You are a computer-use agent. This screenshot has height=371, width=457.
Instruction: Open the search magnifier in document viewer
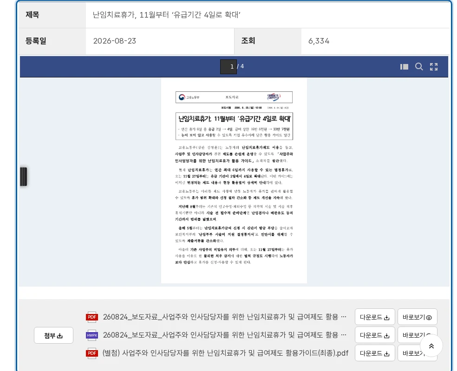pos(419,67)
